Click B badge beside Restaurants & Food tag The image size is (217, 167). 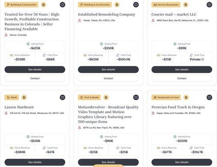tap(186, 98)
